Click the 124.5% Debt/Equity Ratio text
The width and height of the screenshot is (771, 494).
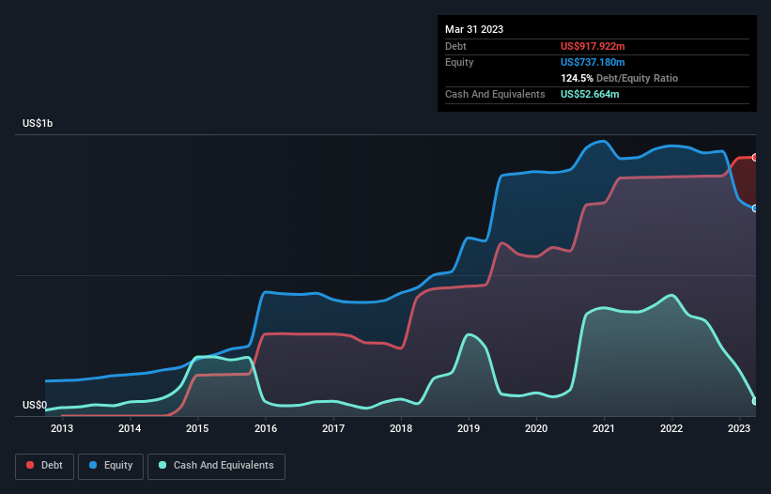point(619,78)
